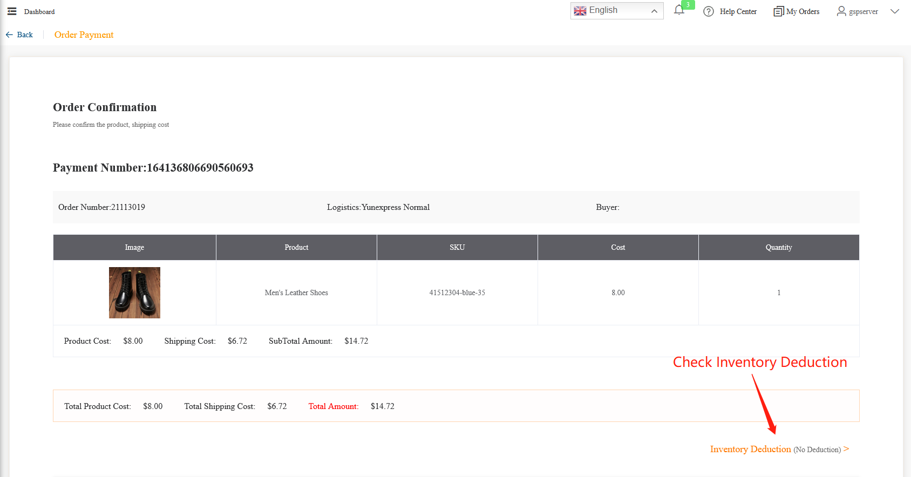Select the gspserver account name
This screenshot has width=911, height=477.
pos(863,12)
